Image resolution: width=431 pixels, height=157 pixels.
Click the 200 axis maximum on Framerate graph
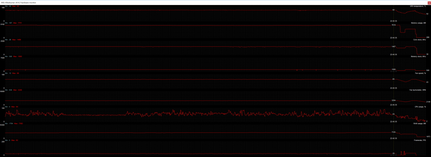pyautogui.click(x=3, y=142)
